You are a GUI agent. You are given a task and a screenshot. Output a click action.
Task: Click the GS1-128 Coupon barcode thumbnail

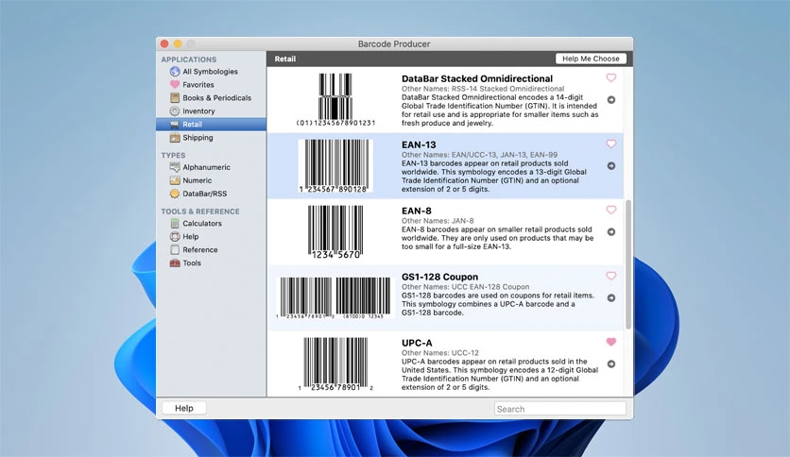coord(335,298)
